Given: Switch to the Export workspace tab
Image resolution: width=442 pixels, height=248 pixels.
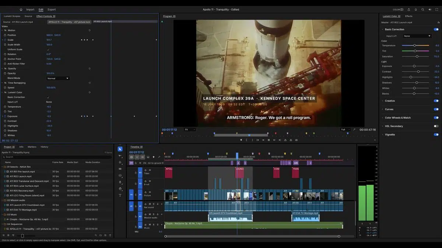Looking at the screenshot, I should (52, 10).
